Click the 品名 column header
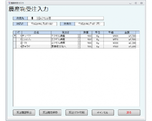 tap(36, 32)
